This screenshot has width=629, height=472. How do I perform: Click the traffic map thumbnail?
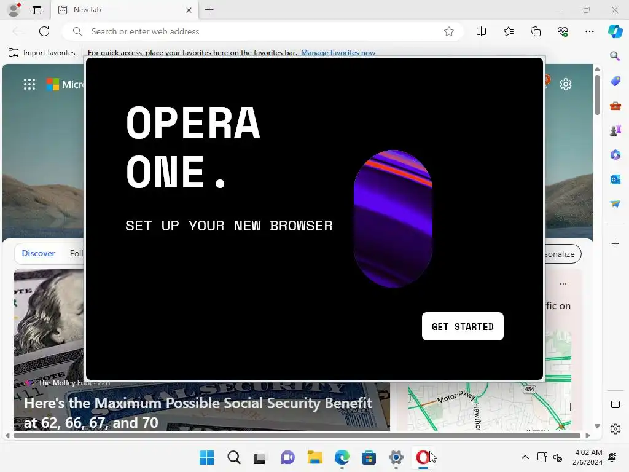(x=490, y=406)
